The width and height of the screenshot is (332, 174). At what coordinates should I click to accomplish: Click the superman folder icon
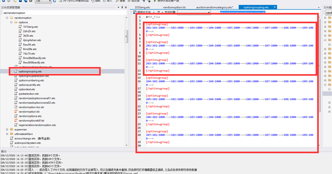11,129
